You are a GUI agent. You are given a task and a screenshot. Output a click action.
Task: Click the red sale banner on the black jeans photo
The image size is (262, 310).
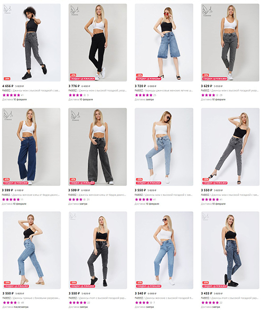(x=82, y=79)
